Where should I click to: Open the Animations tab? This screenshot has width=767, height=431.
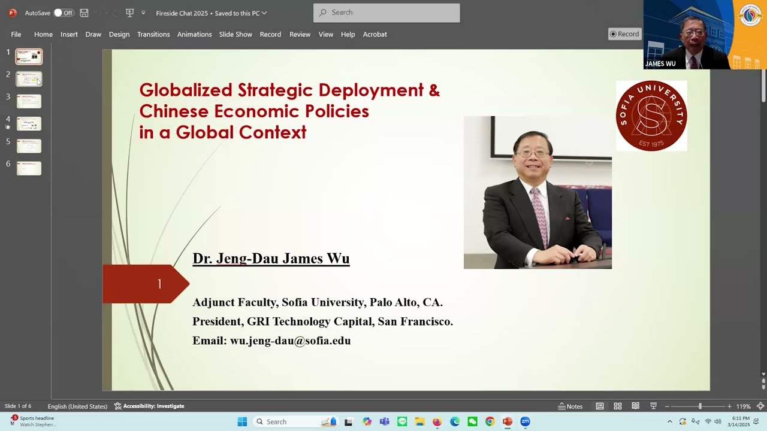click(194, 34)
